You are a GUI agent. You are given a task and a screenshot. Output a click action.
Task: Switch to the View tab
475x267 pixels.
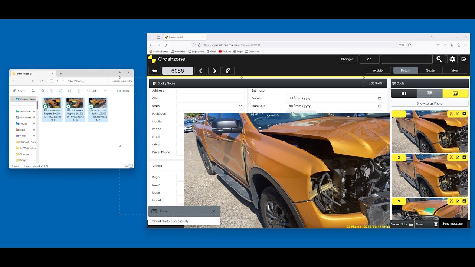coord(455,70)
